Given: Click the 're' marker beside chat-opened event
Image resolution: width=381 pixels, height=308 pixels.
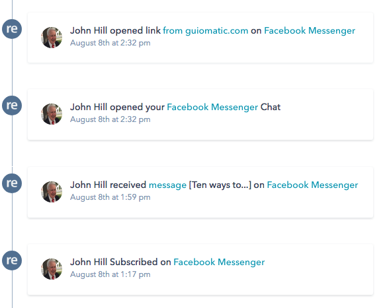Looking at the screenshot, I should pyautogui.click(x=12, y=106).
